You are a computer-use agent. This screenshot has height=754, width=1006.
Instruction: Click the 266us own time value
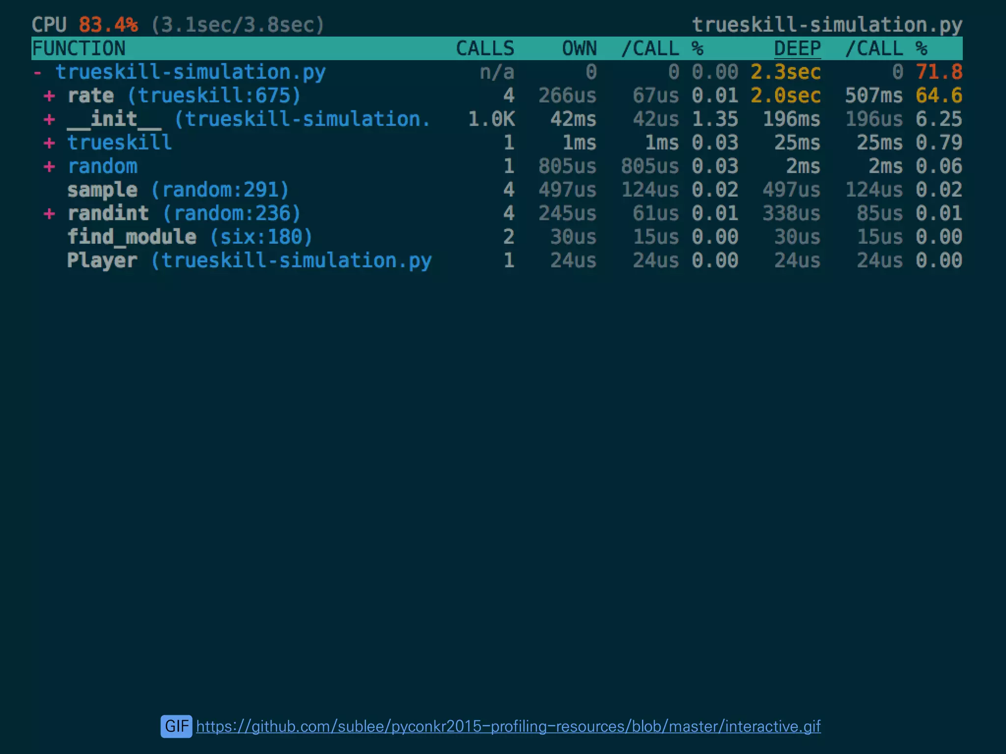pos(567,96)
